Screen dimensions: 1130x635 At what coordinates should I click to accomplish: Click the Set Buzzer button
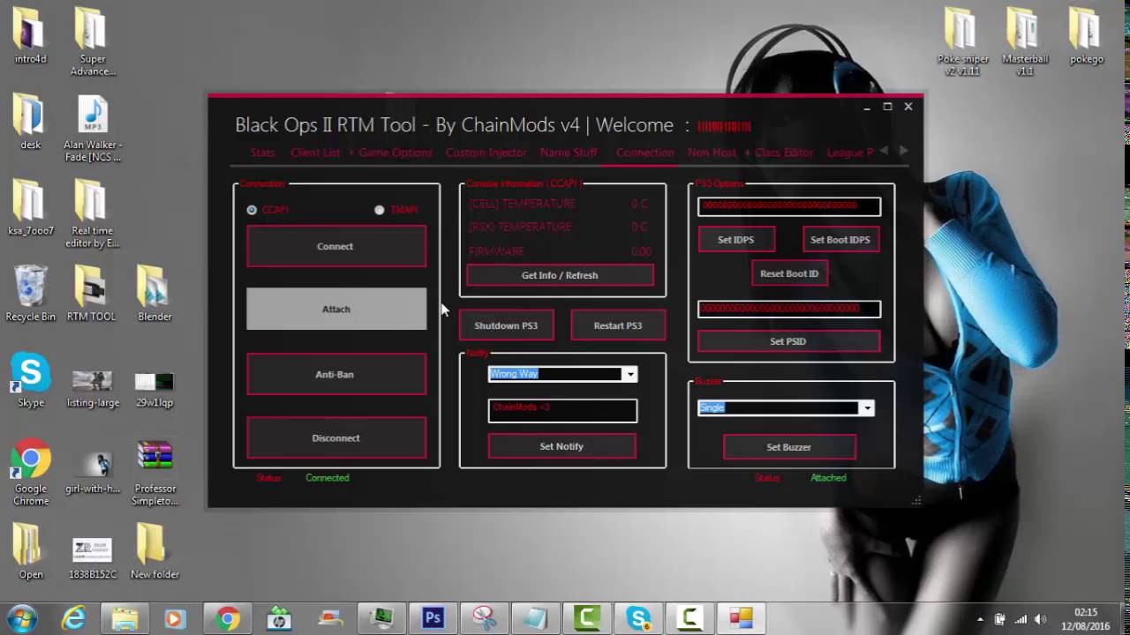tap(789, 447)
